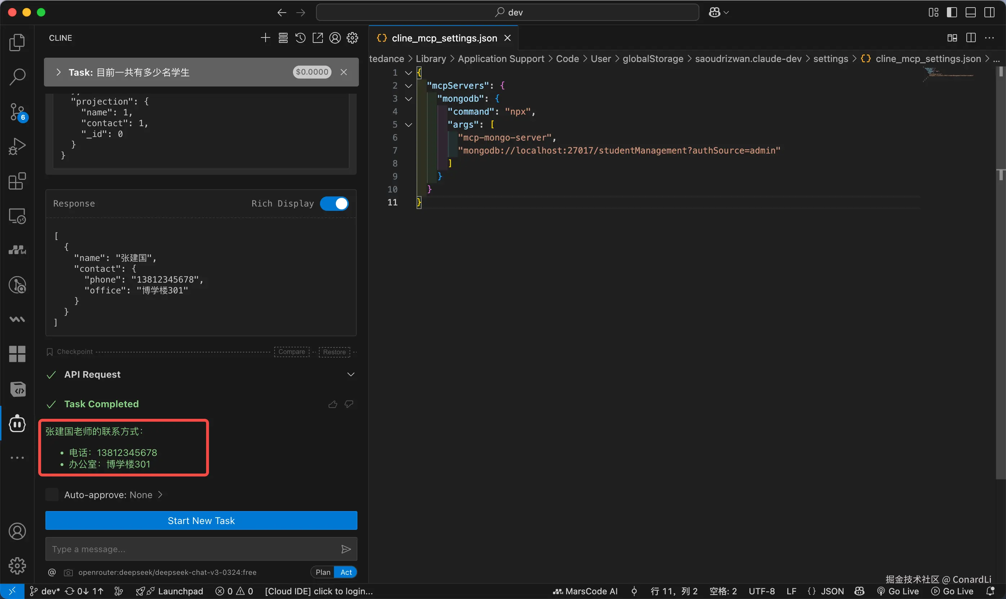Open the Cline robot sidebar icon
Image resolution: width=1006 pixels, height=599 pixels.
click(17, 423)
